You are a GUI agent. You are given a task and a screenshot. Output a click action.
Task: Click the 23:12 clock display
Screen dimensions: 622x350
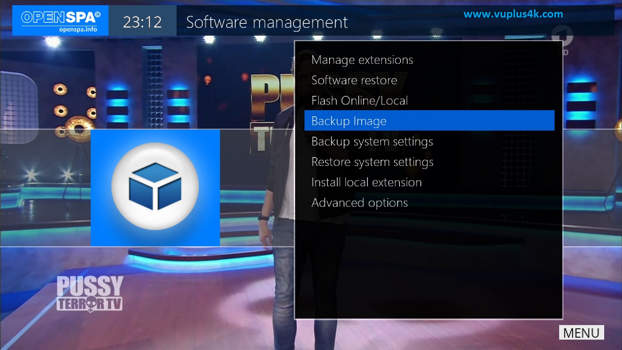pyautogui.click(x=142, y=22)
